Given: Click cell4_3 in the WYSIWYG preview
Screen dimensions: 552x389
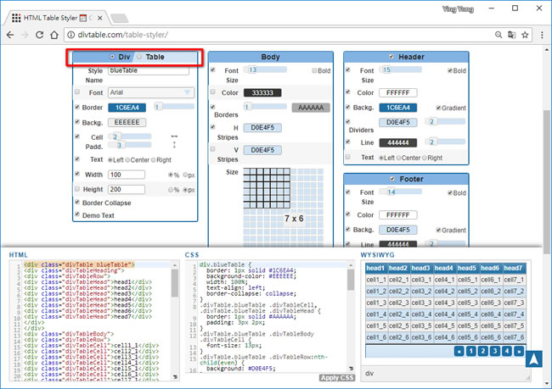Looking at the screenshot, I should 444,303.
